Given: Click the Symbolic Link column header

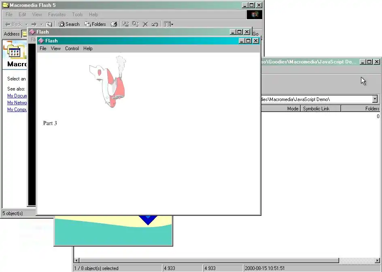Looking at the screenshot, I should click(320, 108).
